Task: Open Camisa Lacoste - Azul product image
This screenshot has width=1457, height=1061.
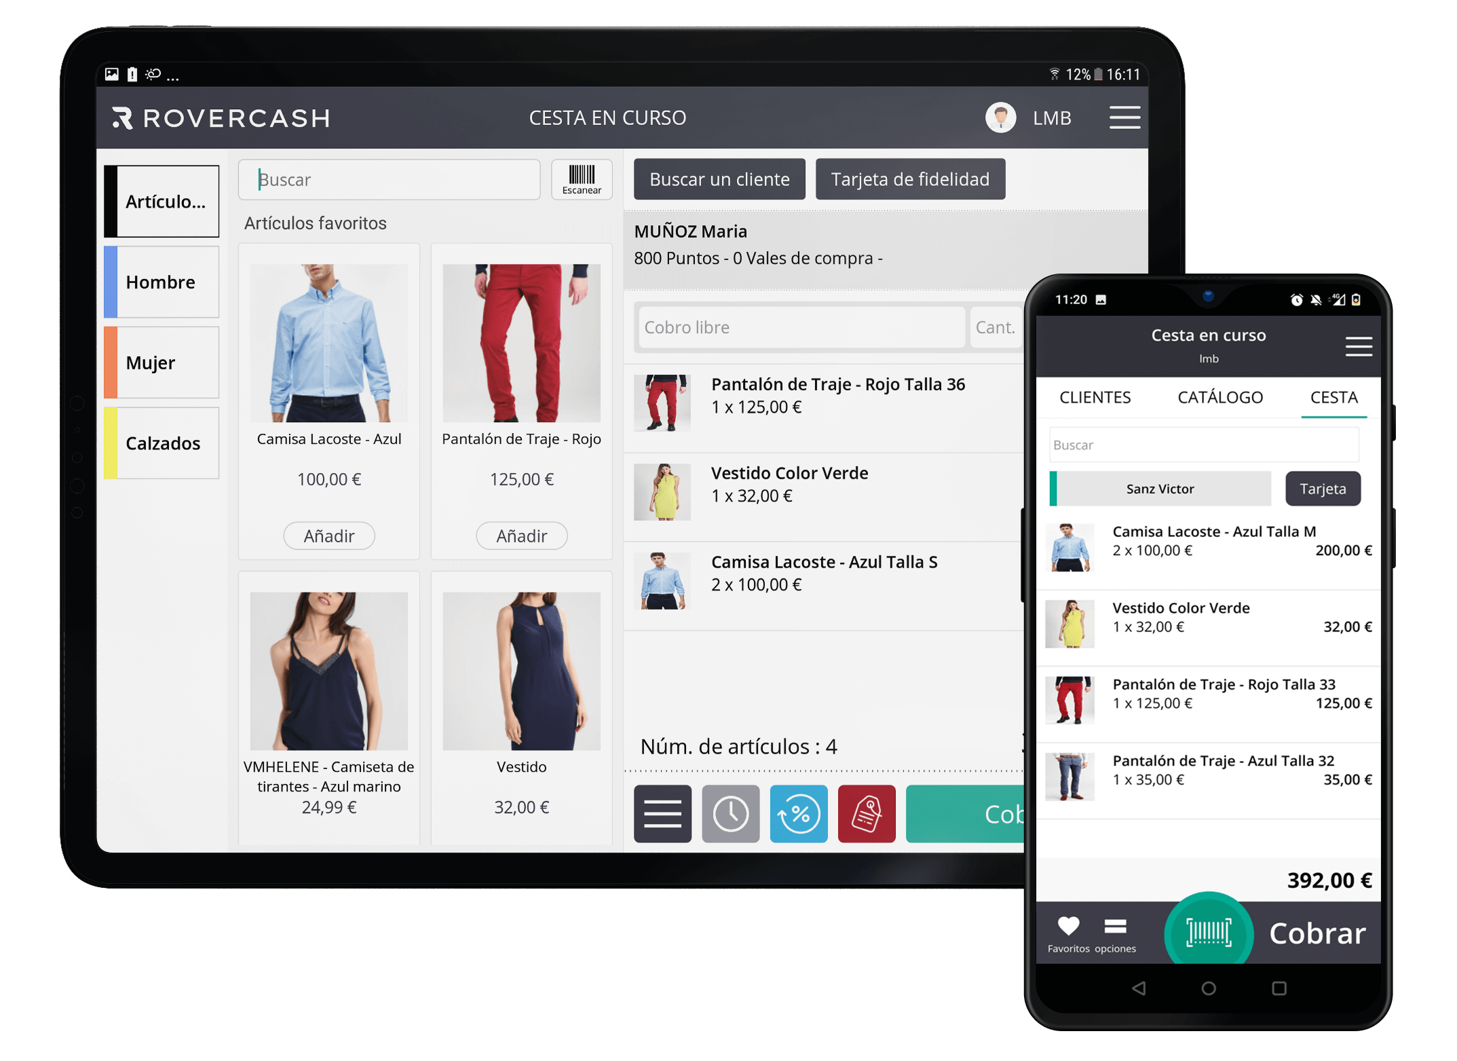Action: click(329, 343)
